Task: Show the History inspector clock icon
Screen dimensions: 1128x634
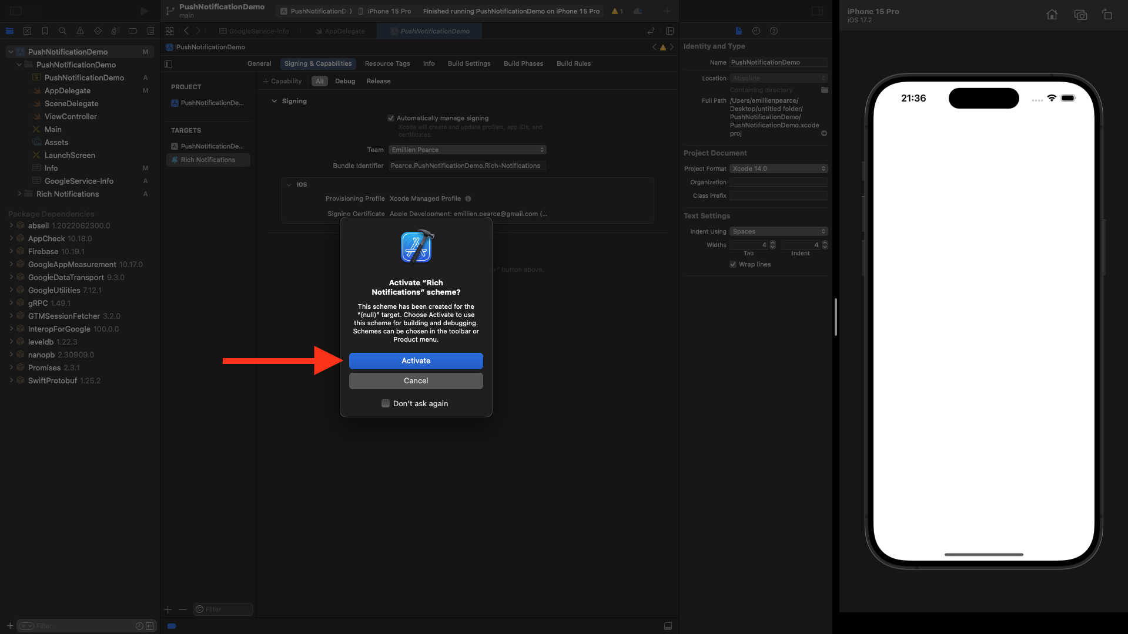Action: (x=756, y=31)
